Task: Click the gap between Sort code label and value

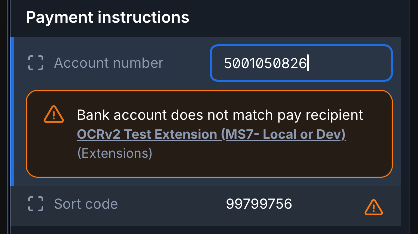Action: [170, 204]
